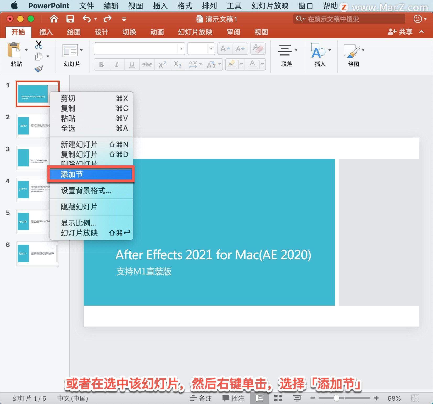Open the font name combo box
433x404 pixels.
[x=140, y=49]
